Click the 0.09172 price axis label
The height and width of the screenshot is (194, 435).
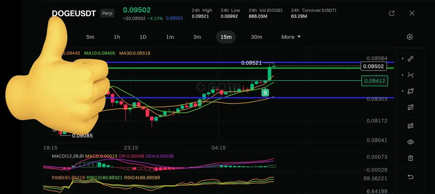point(377,121)
